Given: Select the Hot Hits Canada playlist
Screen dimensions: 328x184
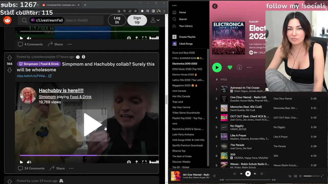Looking at the screenshot, I should [x=181, y=96].
